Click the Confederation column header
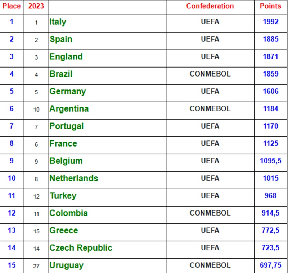Image resolution: width=288 pixels, height=273 pixels. coord(210,6)
